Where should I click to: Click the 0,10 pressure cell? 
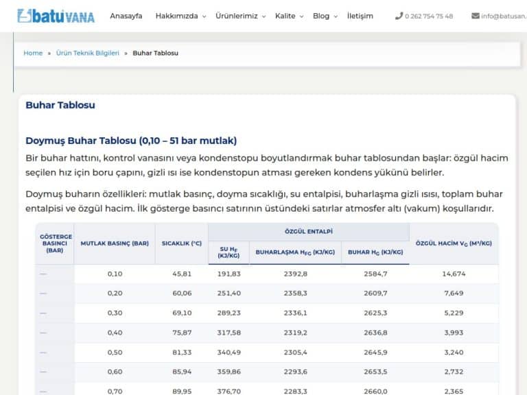click(x=115, y=274)
